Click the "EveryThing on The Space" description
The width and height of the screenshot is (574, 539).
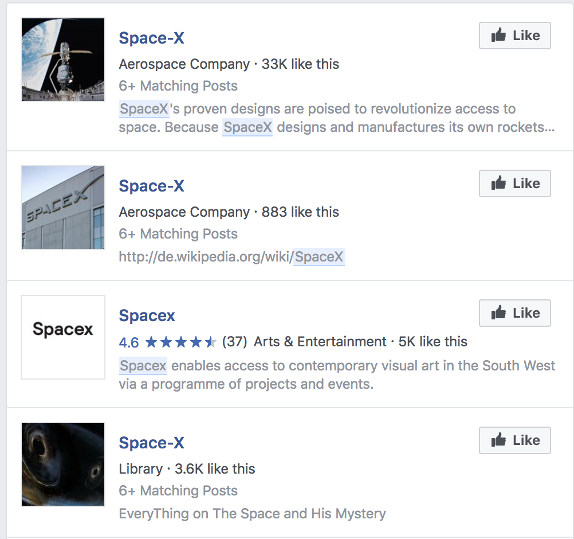252,514
